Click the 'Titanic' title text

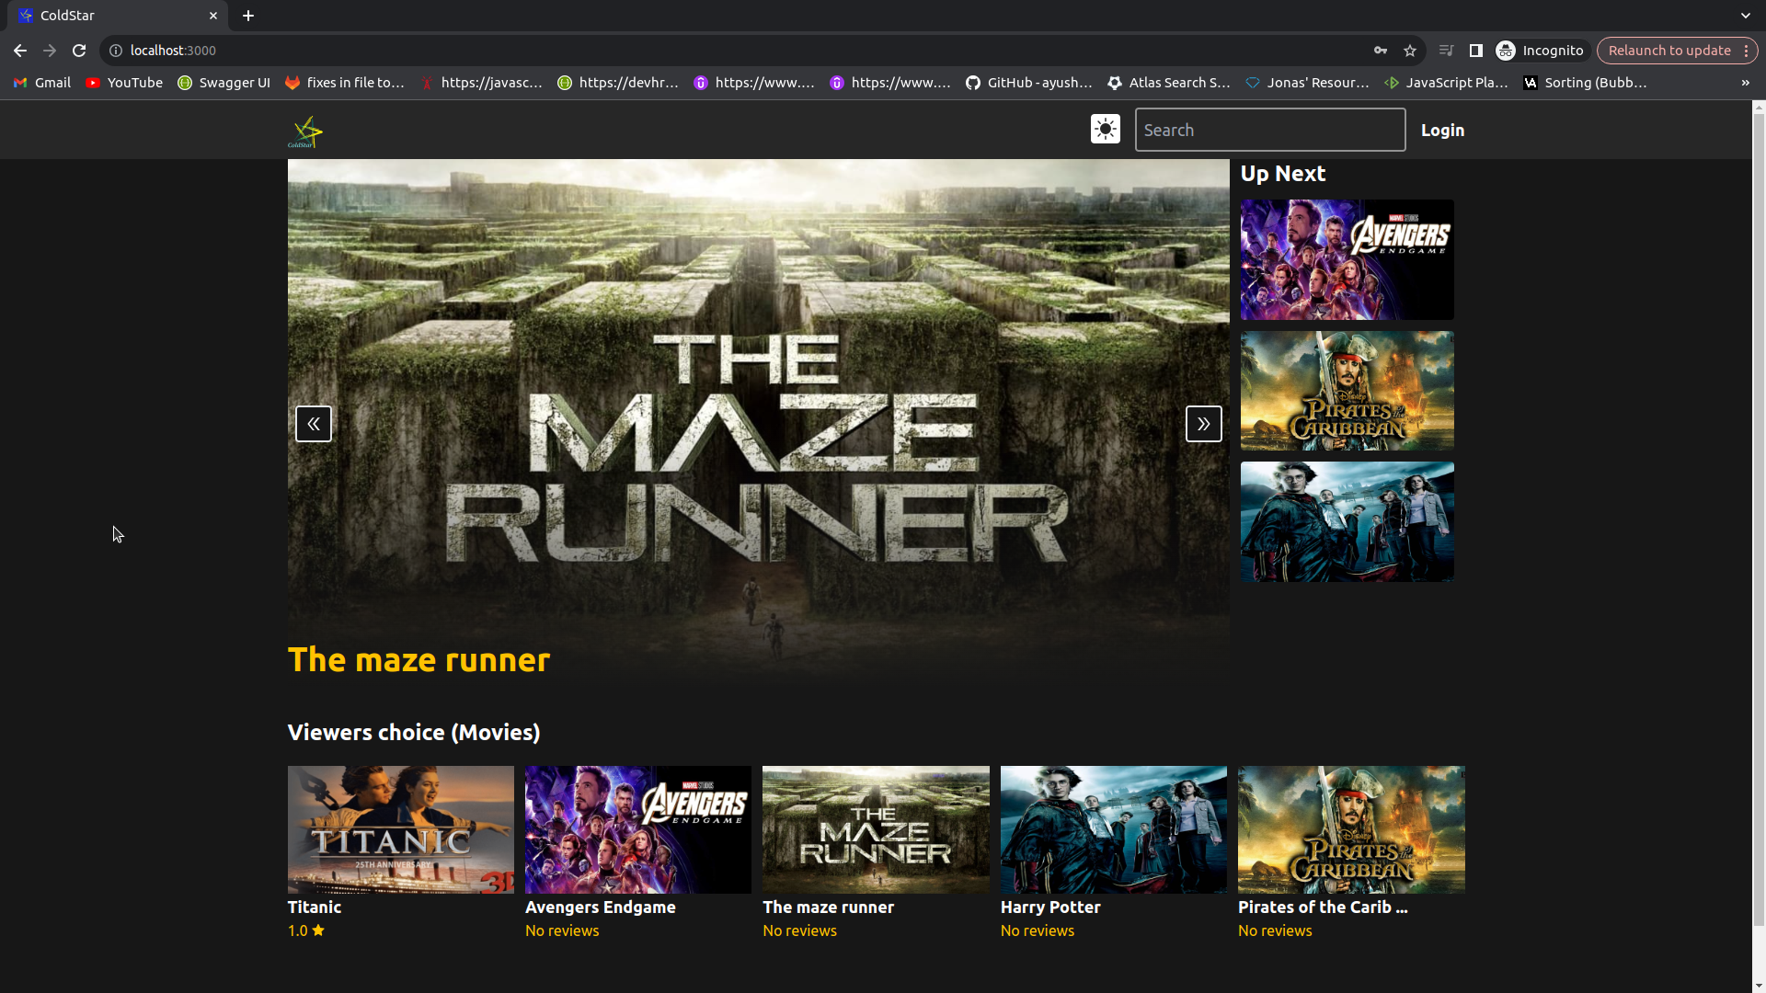click(315, 907)
